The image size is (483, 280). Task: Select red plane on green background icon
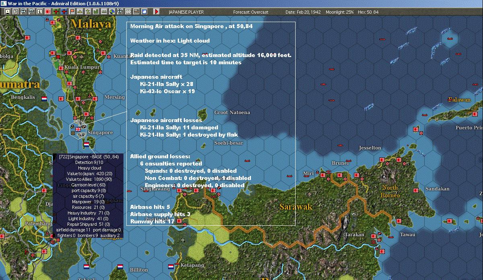point(56,12)
